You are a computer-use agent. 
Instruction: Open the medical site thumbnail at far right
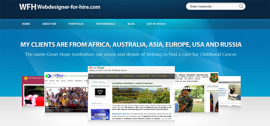point(229,91)
